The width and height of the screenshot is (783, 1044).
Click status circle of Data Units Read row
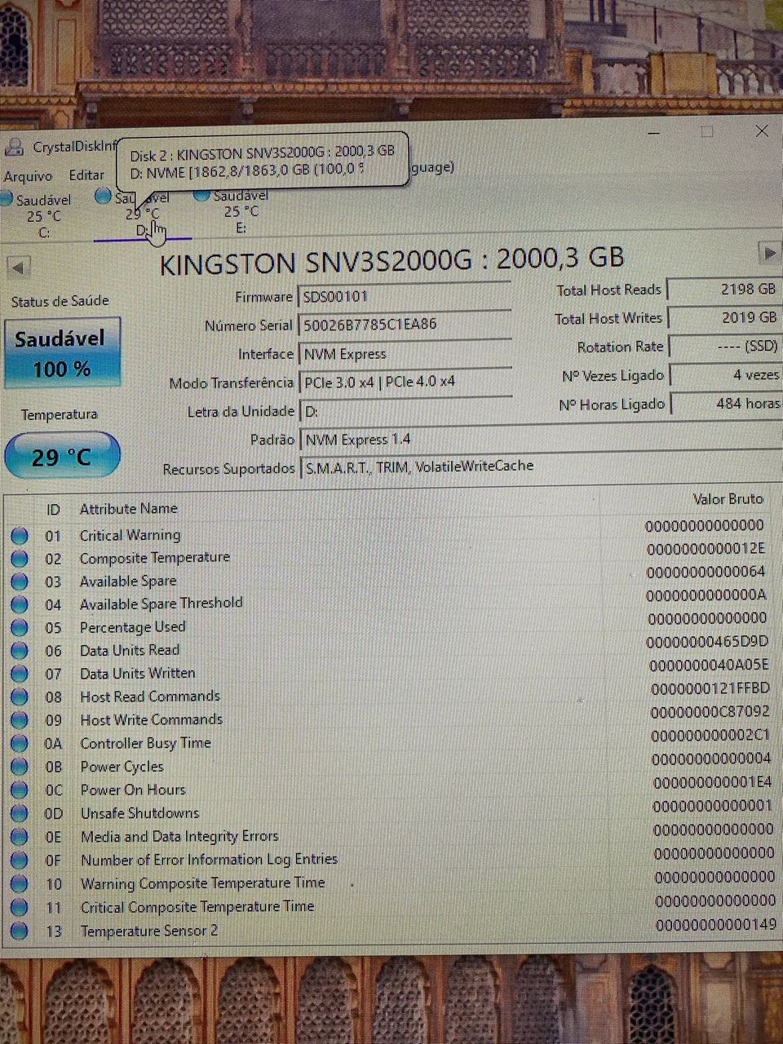pyautogui.click(x=20, y=651)
